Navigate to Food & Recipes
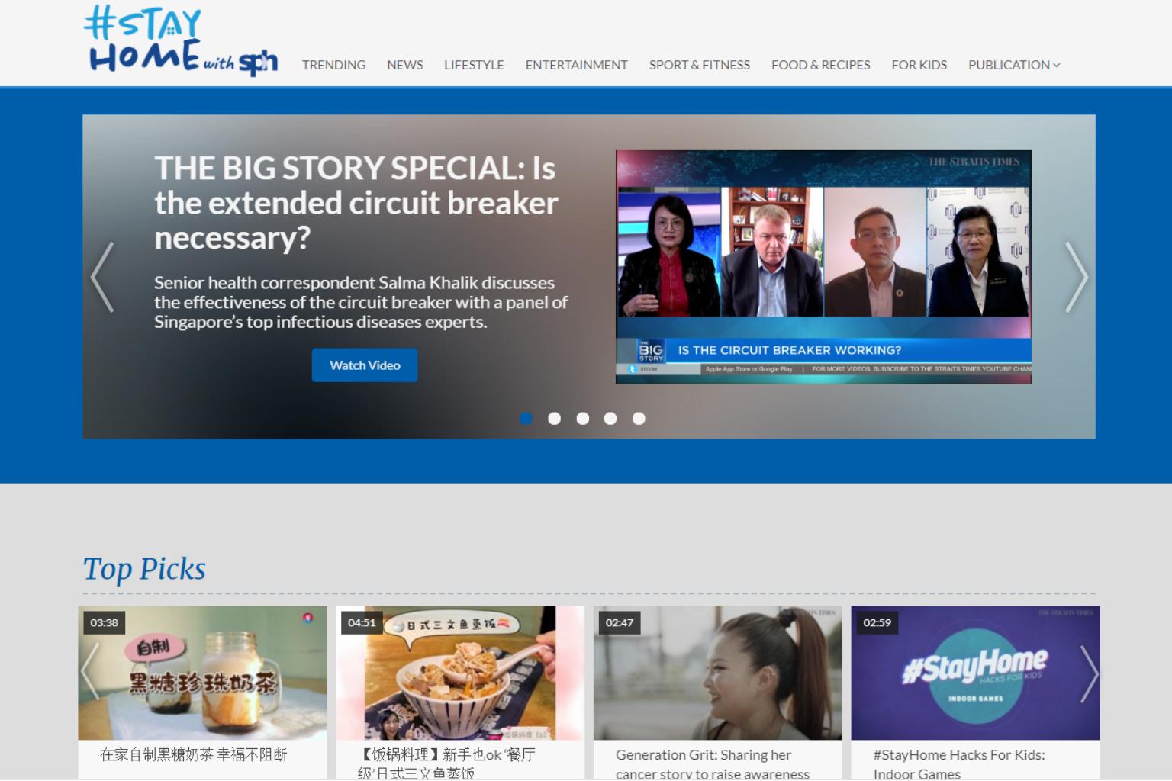1172x781 pixels. point(820,65)
